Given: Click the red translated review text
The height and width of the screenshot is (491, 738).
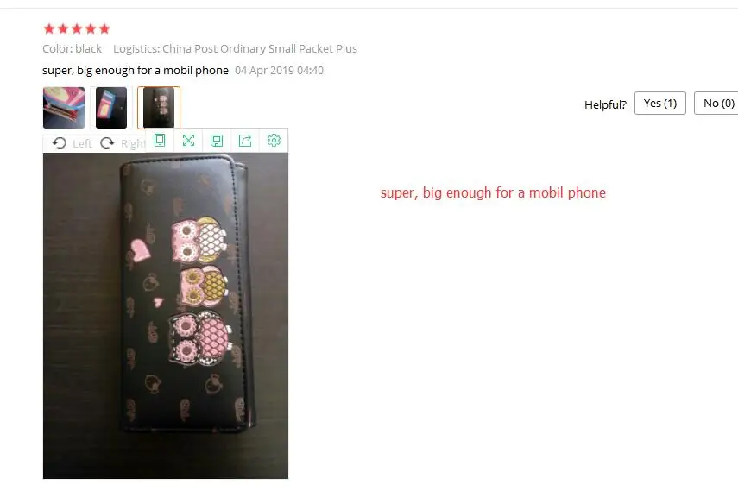Looking at the screenshot, I should tap(493, 193).
